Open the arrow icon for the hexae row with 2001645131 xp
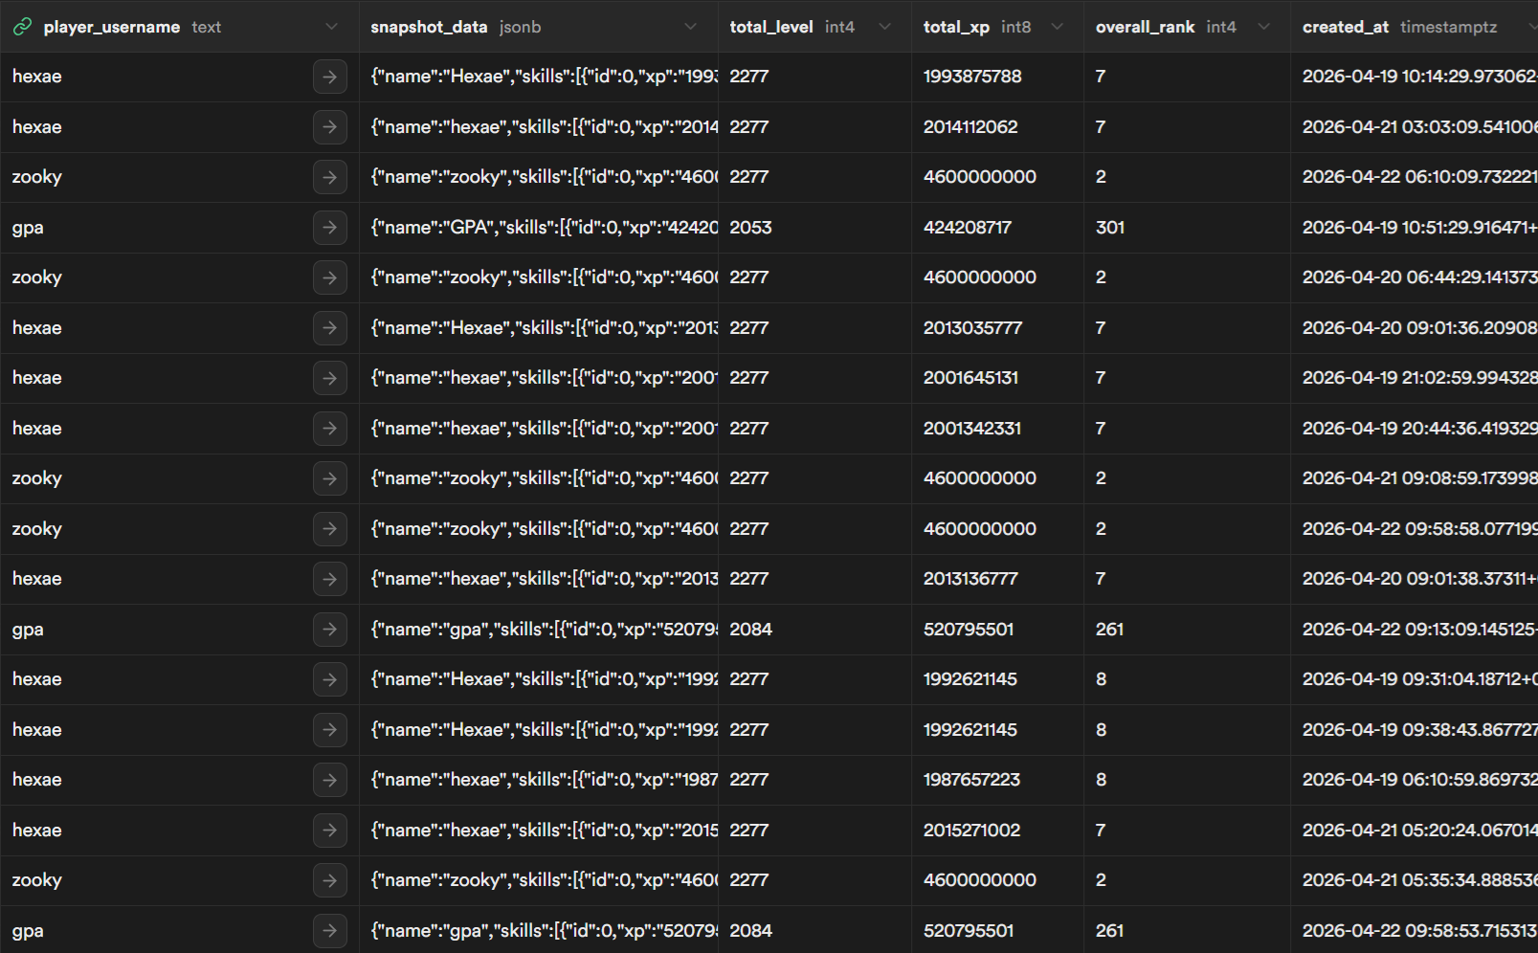 [x=330, y=378]
